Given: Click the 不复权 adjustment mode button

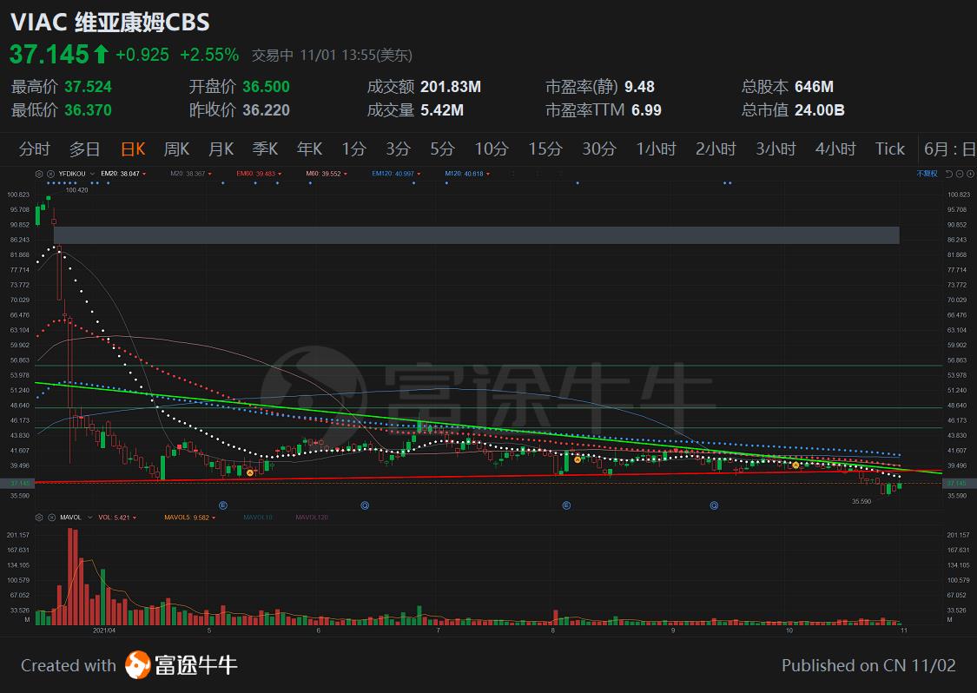Looking at the screenshot, I should (927, 174).
